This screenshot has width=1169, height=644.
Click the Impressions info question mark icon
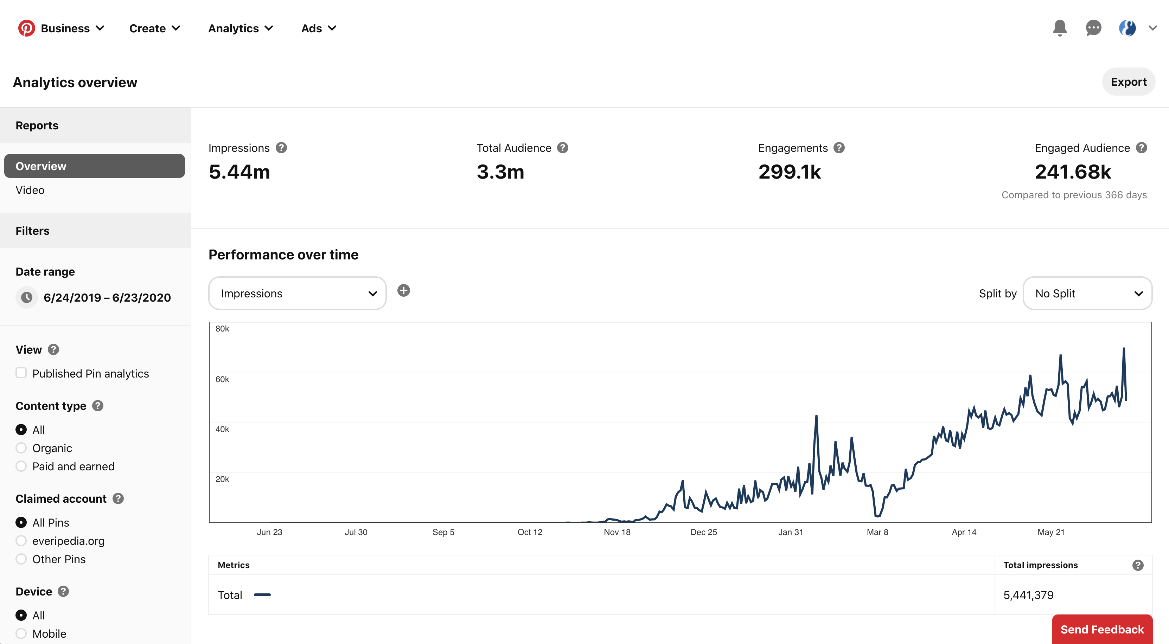(x=280, y=148)
